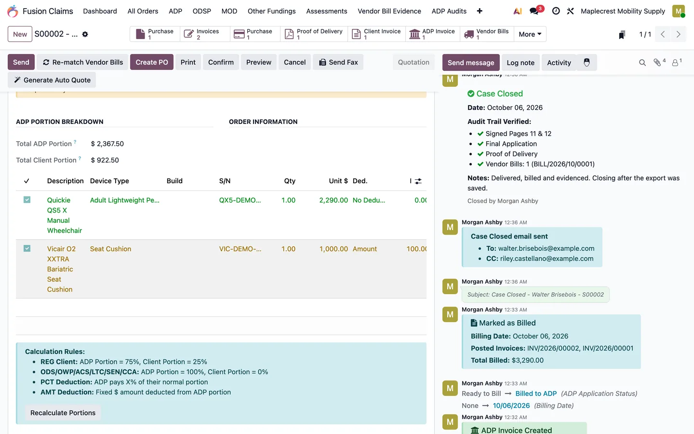Open the clock activities icon

click(556, 11)
